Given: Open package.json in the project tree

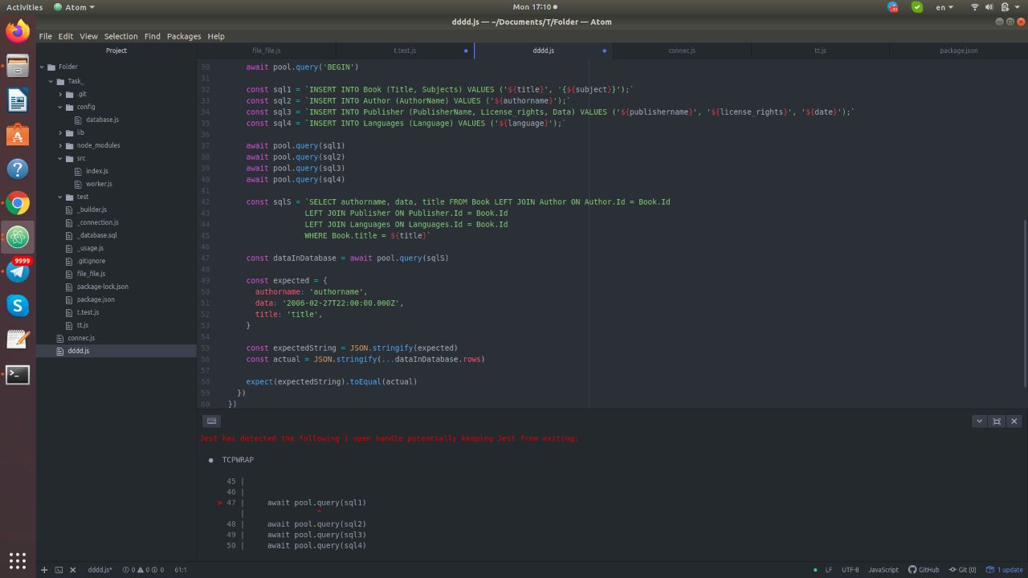Looking at the screenshot, I should [96, 299].
